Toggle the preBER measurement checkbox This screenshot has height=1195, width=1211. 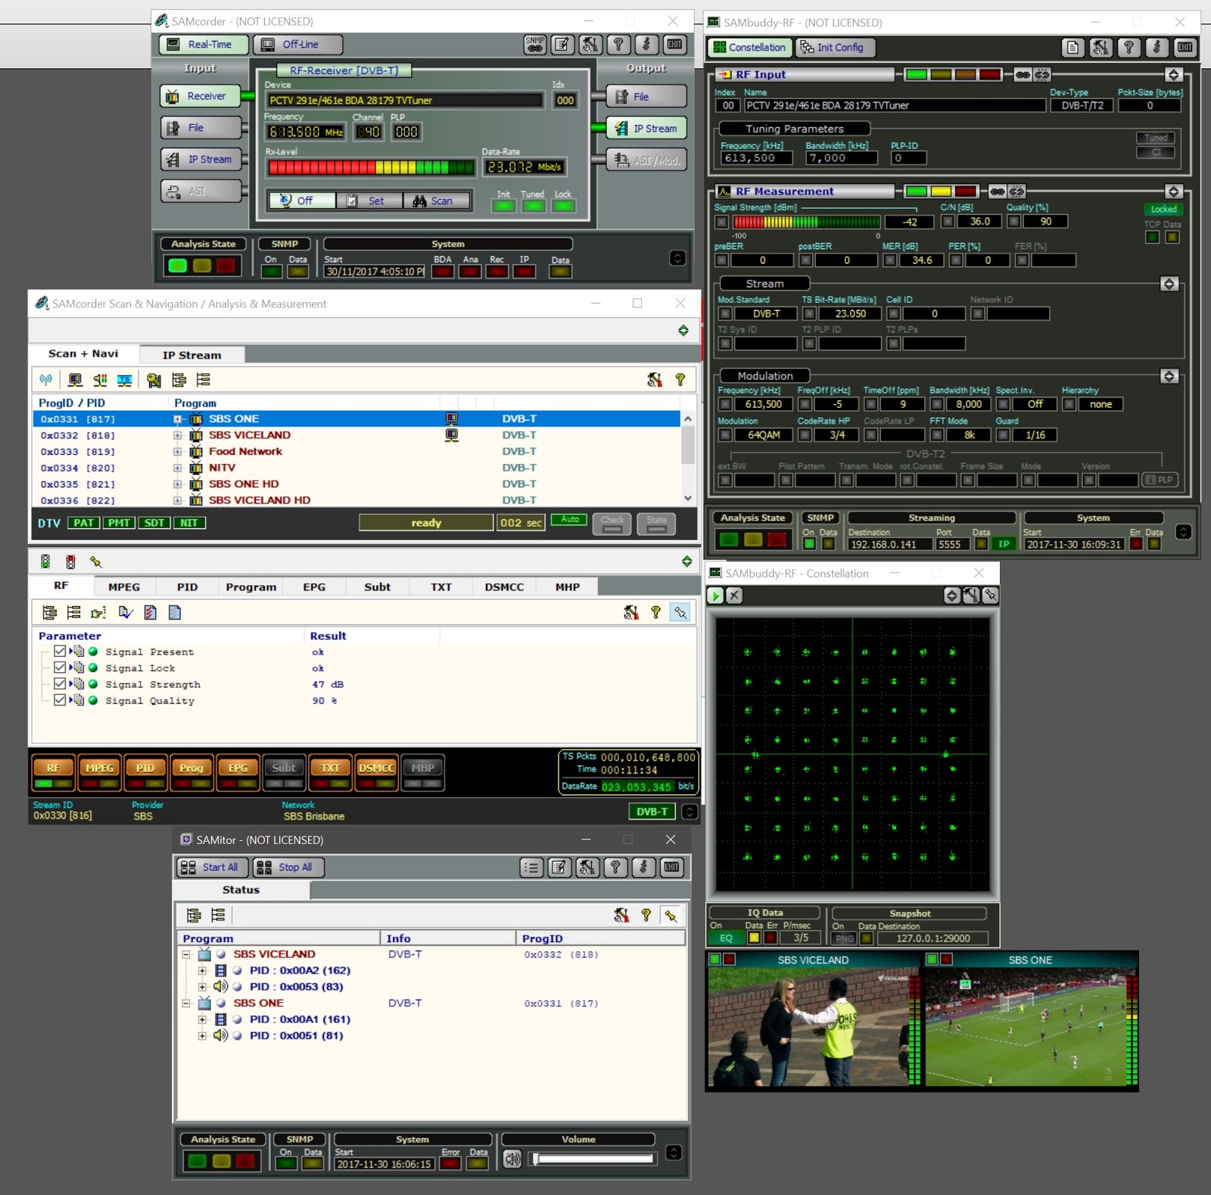pos(722,260)
